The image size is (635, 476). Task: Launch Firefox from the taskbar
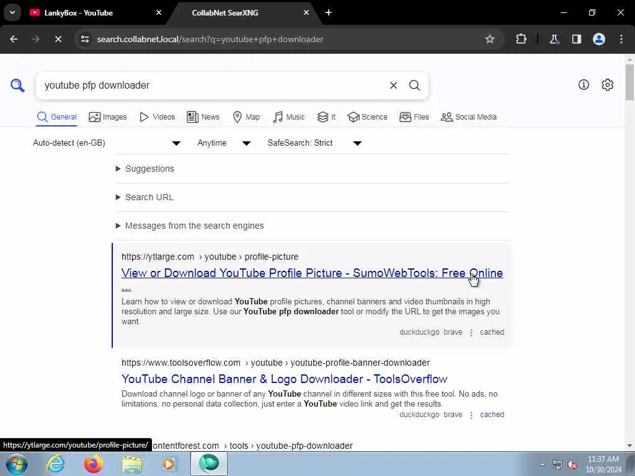(x=93, y=464)
